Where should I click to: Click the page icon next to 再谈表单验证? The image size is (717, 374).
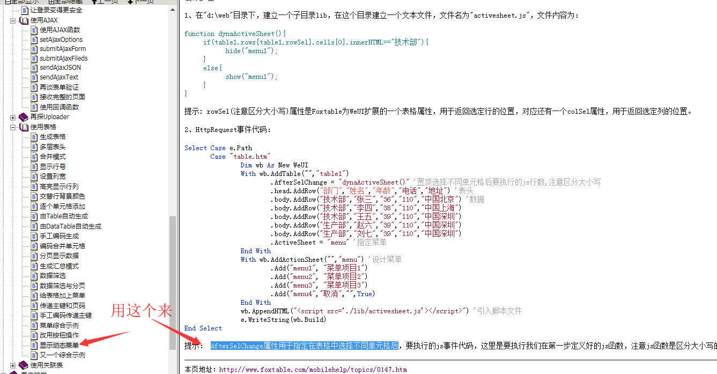(x=34, y=87)
